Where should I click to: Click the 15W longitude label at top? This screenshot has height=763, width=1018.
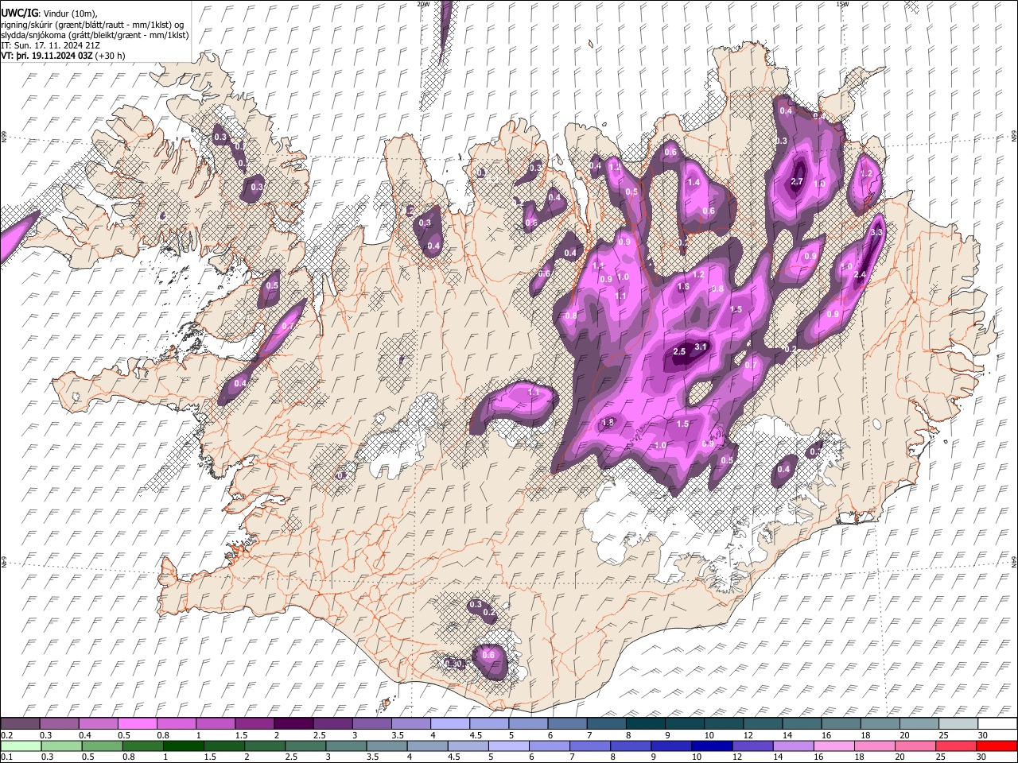(x=842, y=4)
